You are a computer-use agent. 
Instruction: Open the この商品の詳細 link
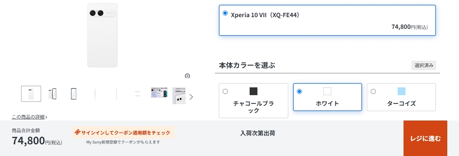click(29, 117)
